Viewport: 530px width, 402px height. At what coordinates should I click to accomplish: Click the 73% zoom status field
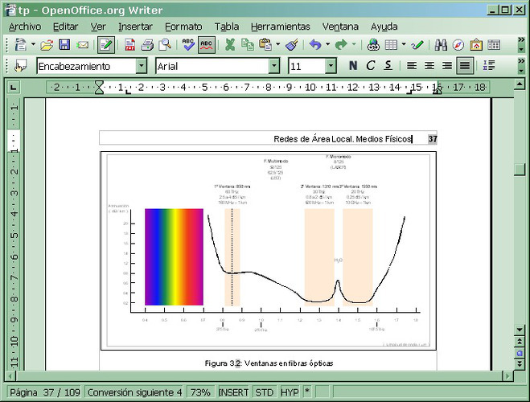200,392
